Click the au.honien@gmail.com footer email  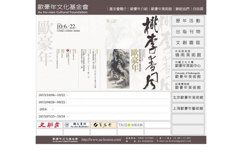[x=178, y=141]
